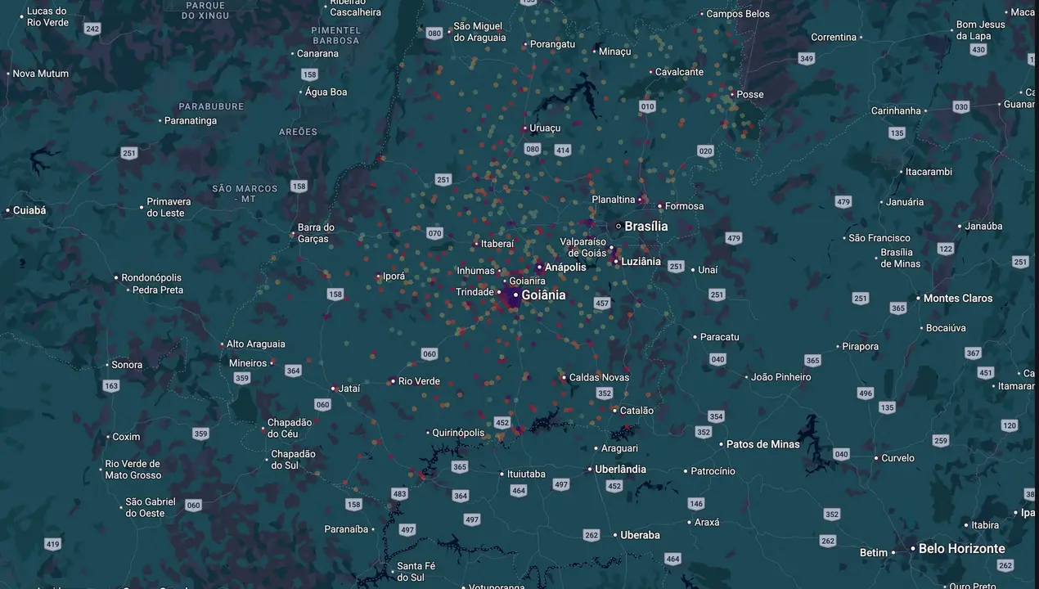Click the 120 highway shield
Viewport: 1039px width, 589px height.
1010,425
